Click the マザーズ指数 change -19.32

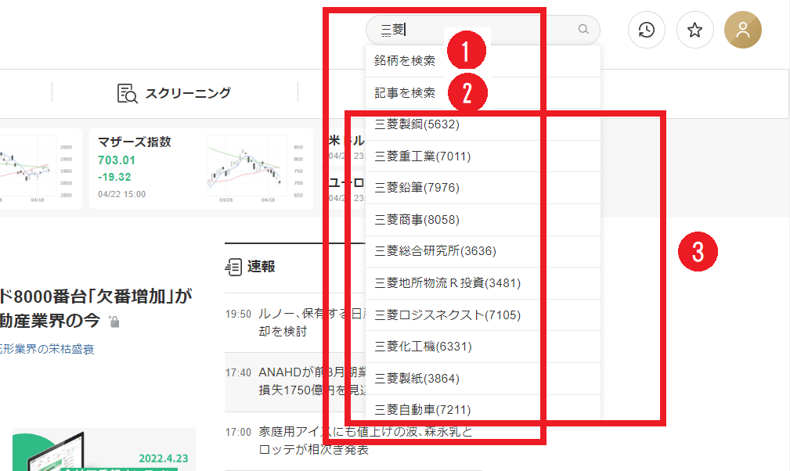[114, 177]
